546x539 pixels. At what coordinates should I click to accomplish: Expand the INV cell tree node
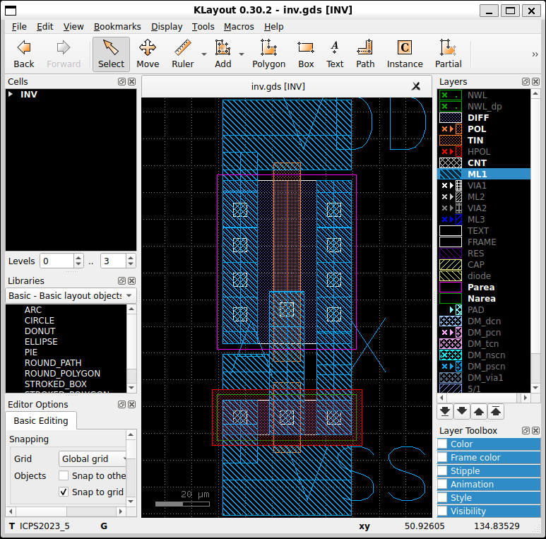(11, 94)
